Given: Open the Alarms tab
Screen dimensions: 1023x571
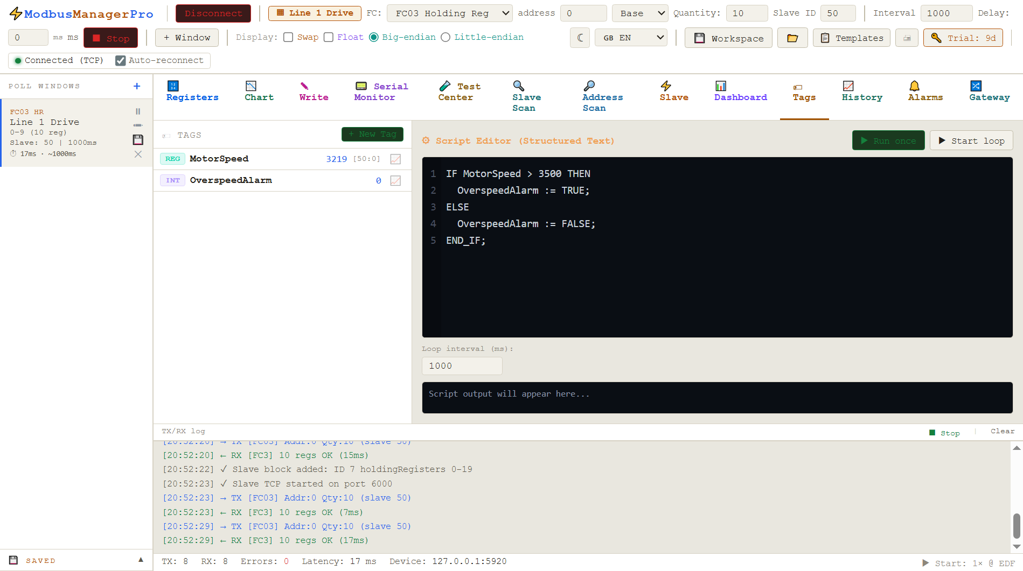Looking at the screenshot, I should [x=925, y=91].
